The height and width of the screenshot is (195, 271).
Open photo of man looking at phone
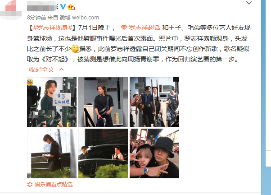coord(52,153)
